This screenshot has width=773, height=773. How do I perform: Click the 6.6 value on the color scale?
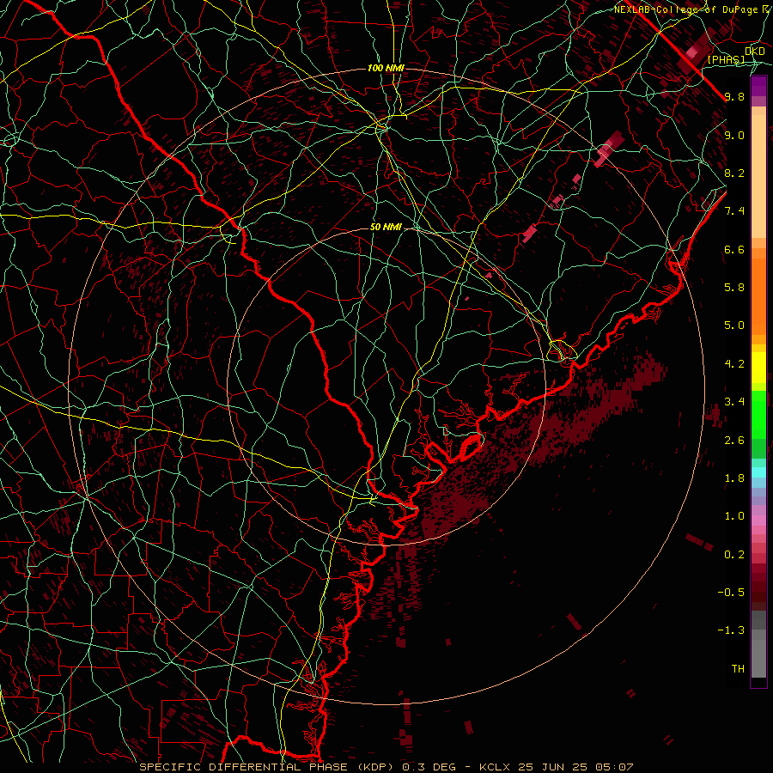734,250
